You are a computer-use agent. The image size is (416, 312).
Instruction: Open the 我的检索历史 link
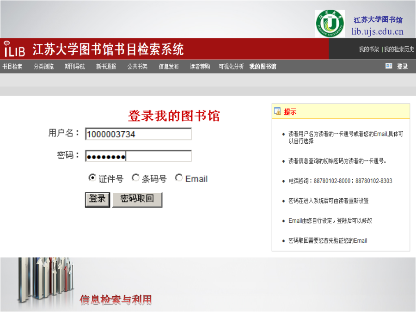[399, 49]
